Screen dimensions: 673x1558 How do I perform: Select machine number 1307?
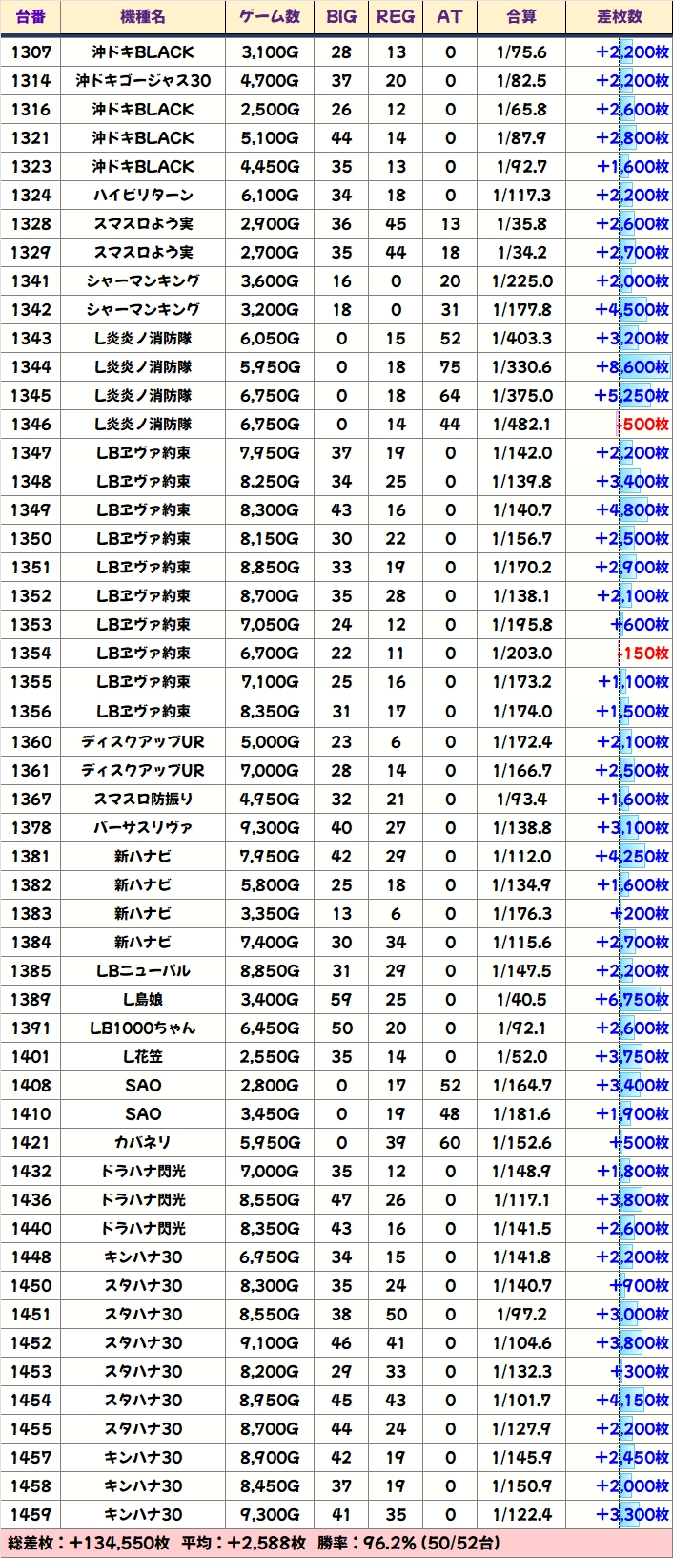tap(31, 52)
